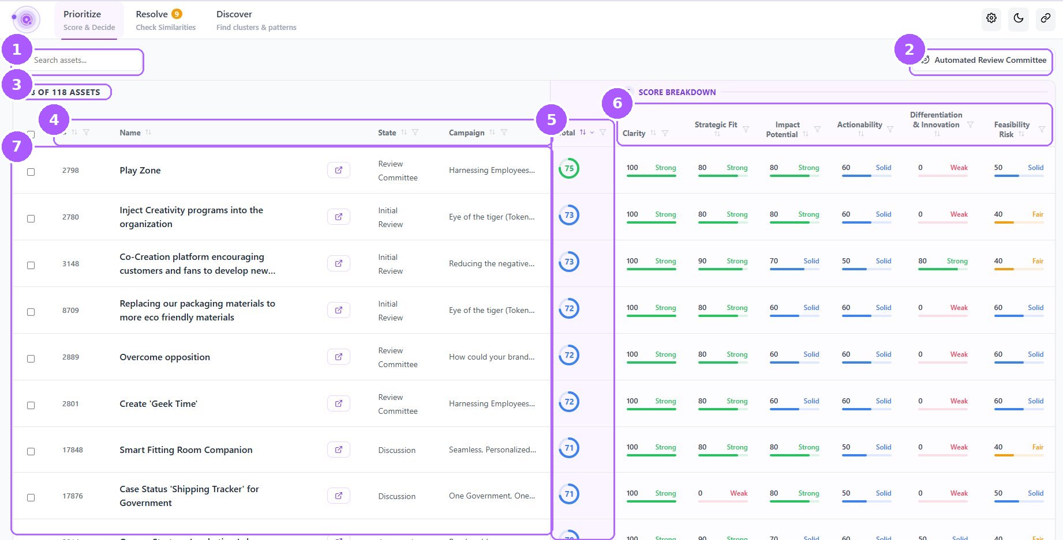
Task: Click the Automated Review Committee button
Action: 983,60
